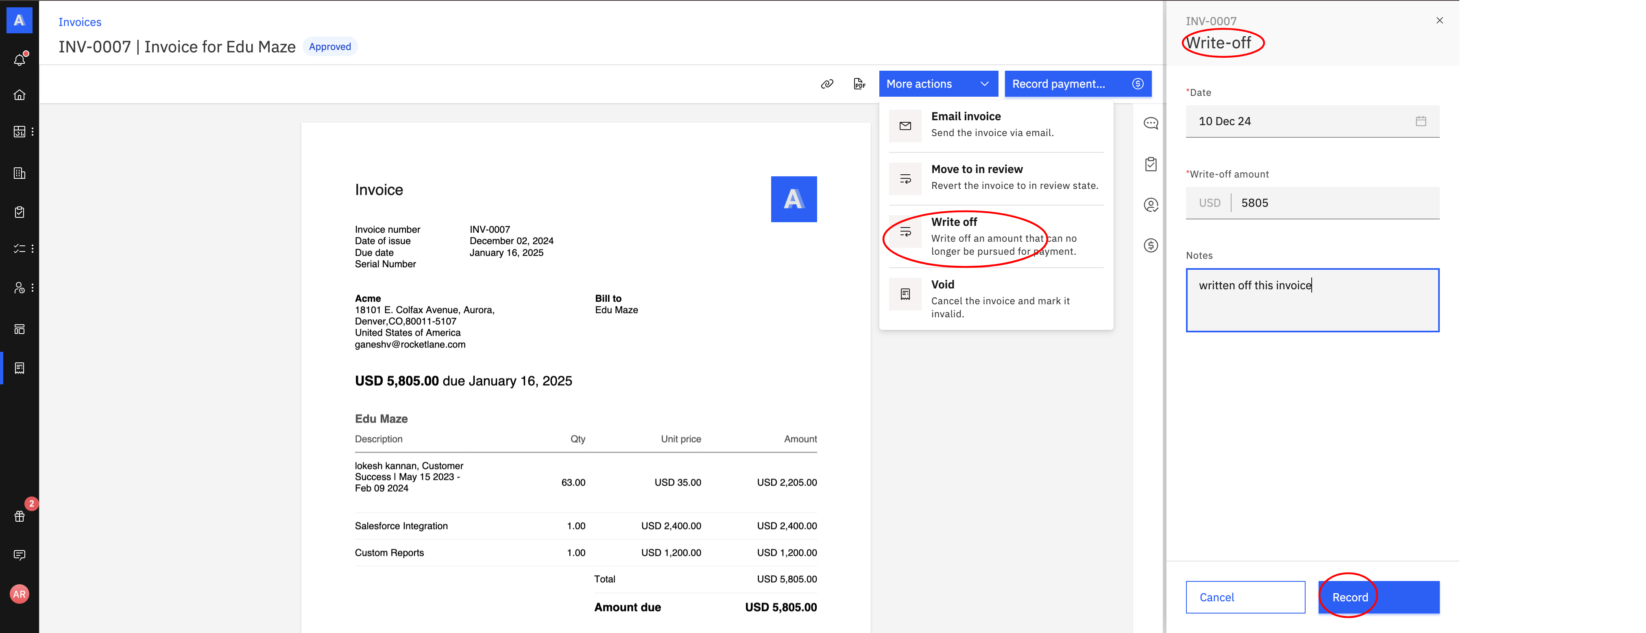Click the Record button
The width and height of the screenshot is (1646, 633).
(x=1378, y=597)
